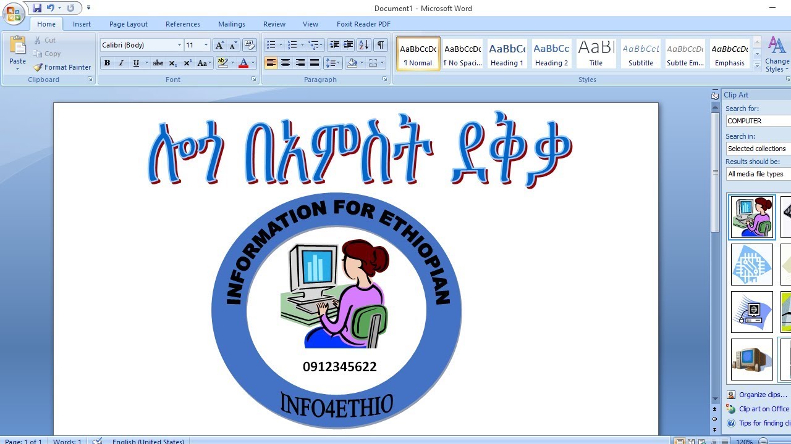Apply the Title style
The height and width of the screenshot is (444, 791).
[596, 54]
